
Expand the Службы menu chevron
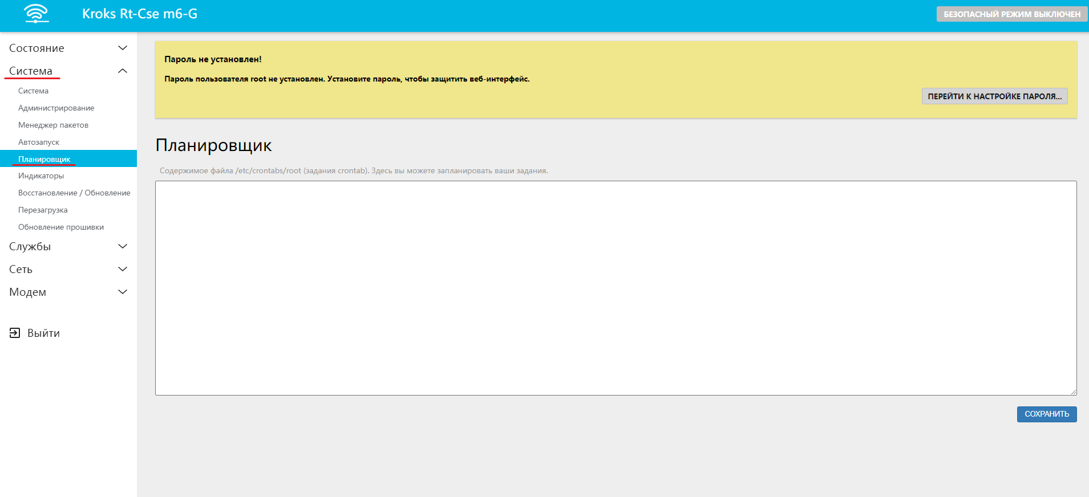point(122,246)
